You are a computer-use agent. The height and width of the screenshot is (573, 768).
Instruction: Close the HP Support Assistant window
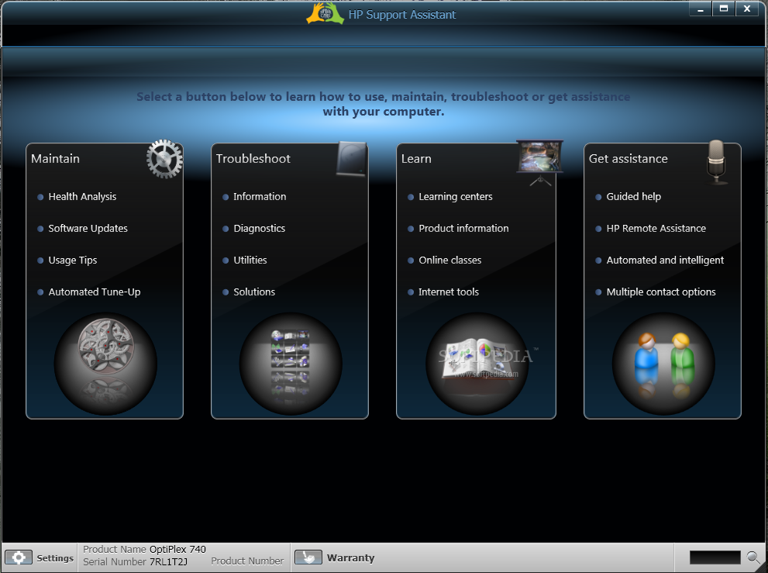coord(747,9)
